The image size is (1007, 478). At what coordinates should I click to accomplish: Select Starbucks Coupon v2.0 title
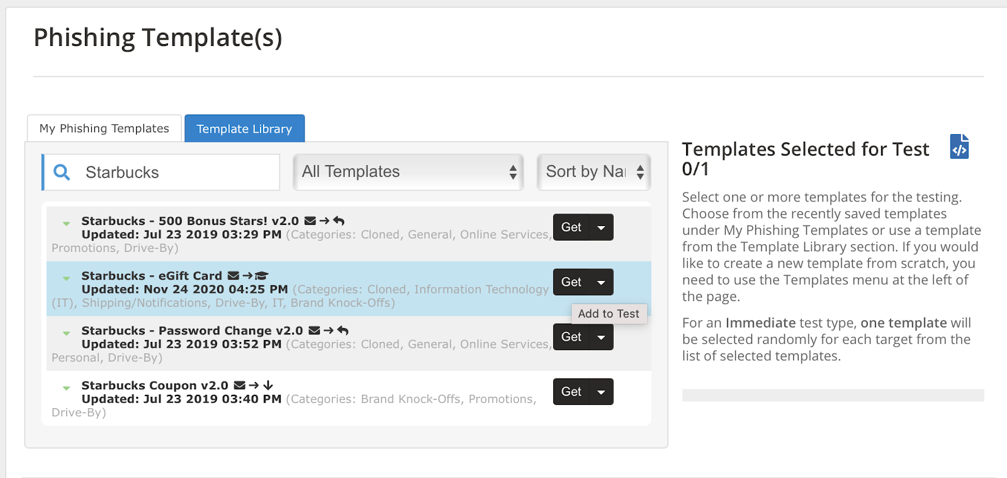(x=155, y=385)
